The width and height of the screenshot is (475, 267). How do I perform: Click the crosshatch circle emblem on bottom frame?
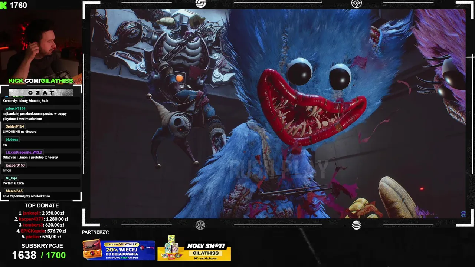(x=200, y=225)
